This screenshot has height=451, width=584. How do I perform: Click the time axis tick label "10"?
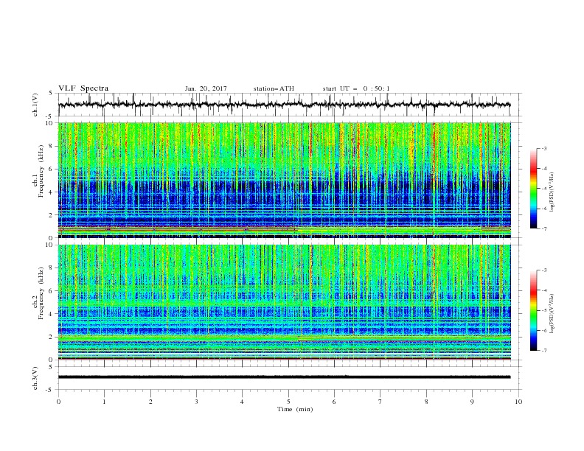tap(518, 402)
